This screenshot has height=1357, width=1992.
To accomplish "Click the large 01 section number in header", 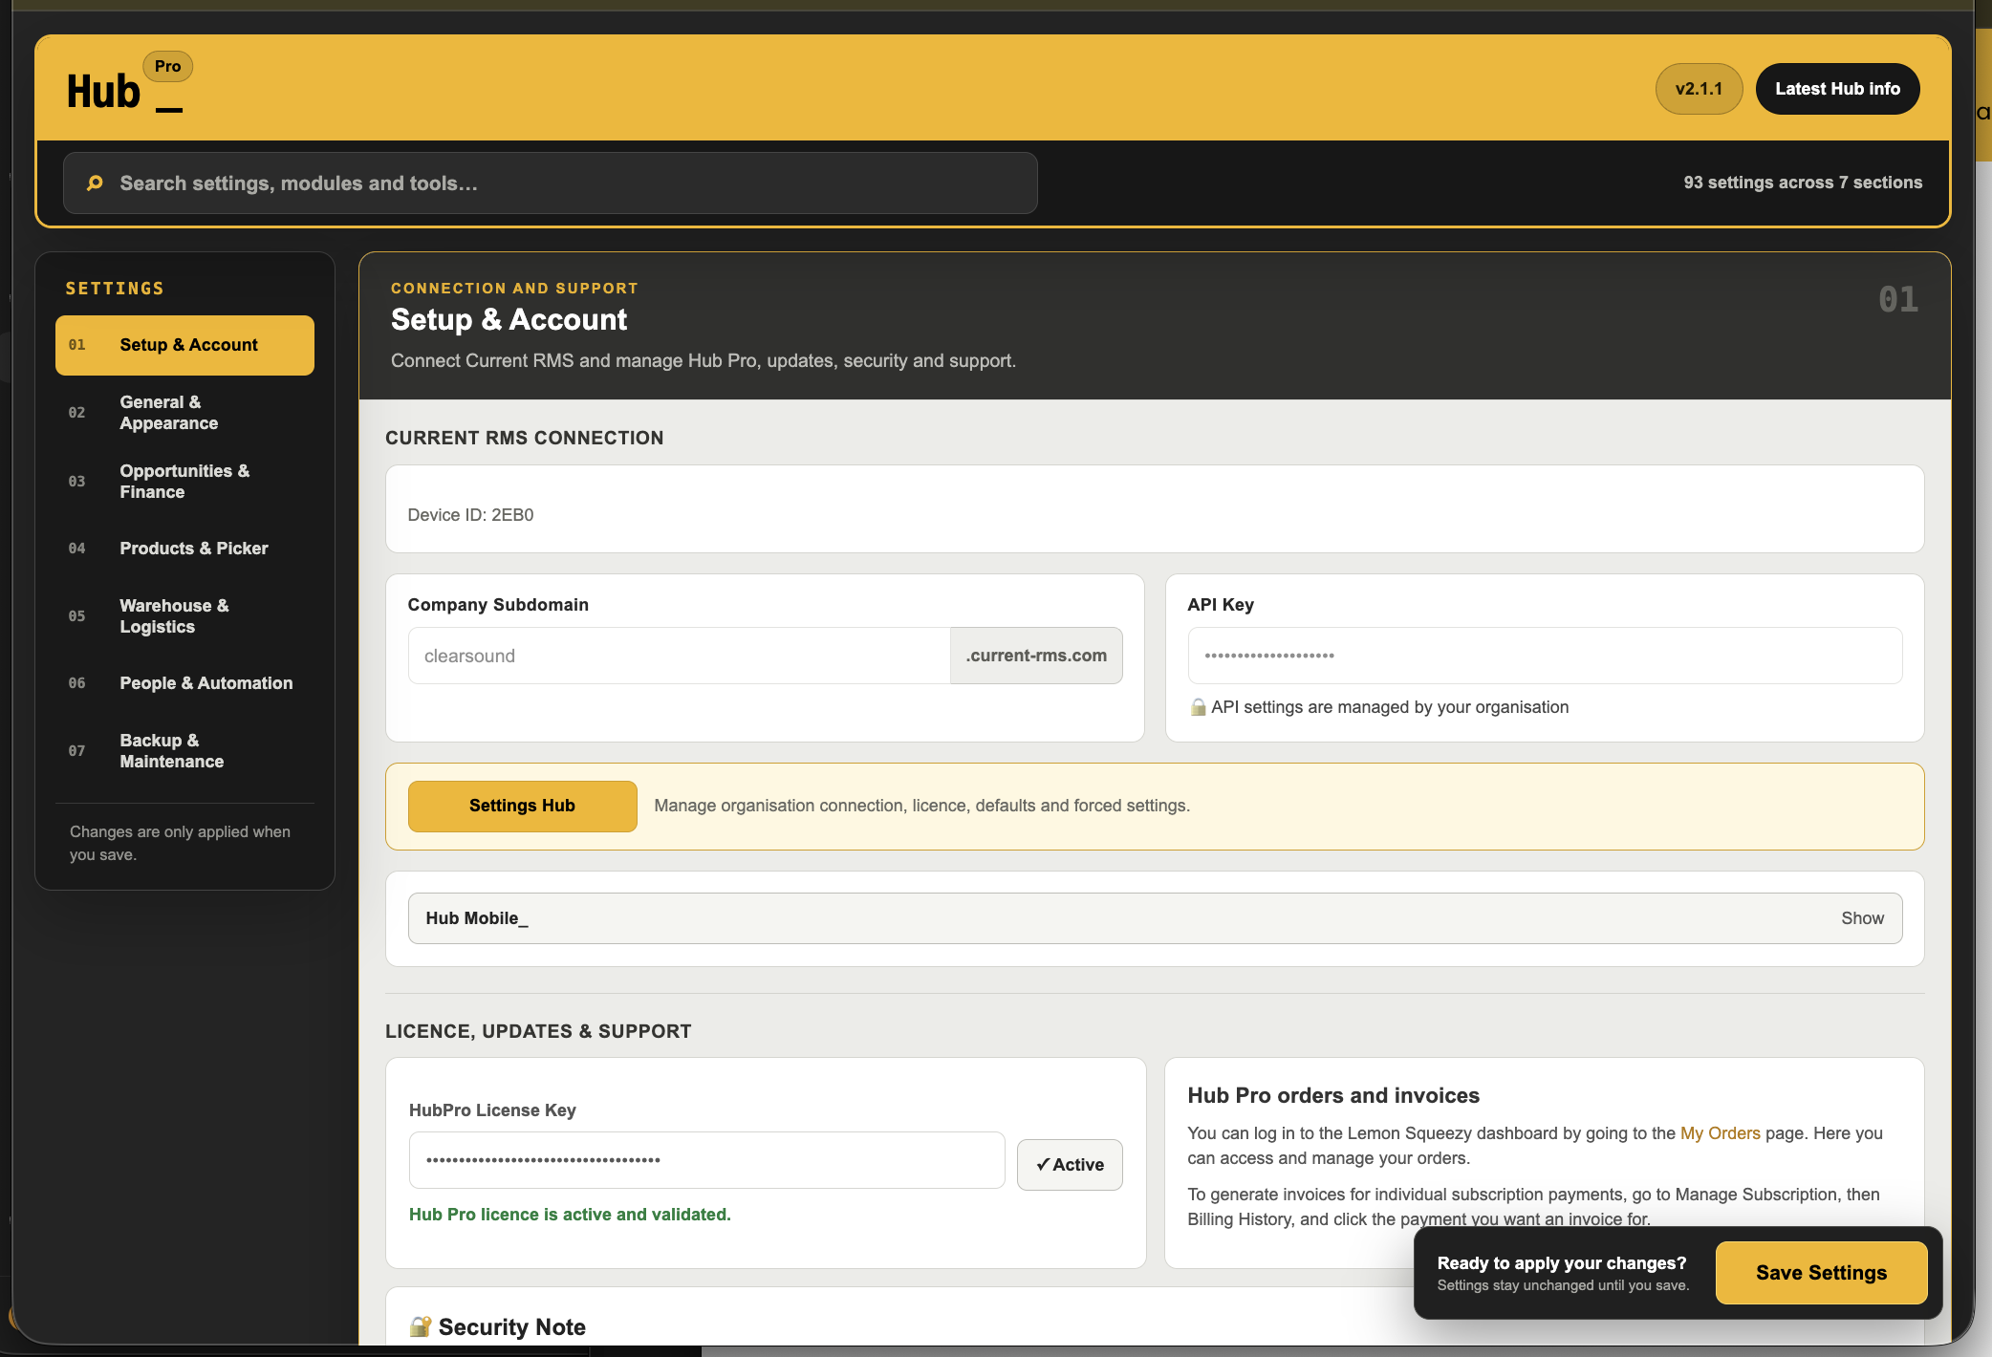I will tap(1897, 299).
